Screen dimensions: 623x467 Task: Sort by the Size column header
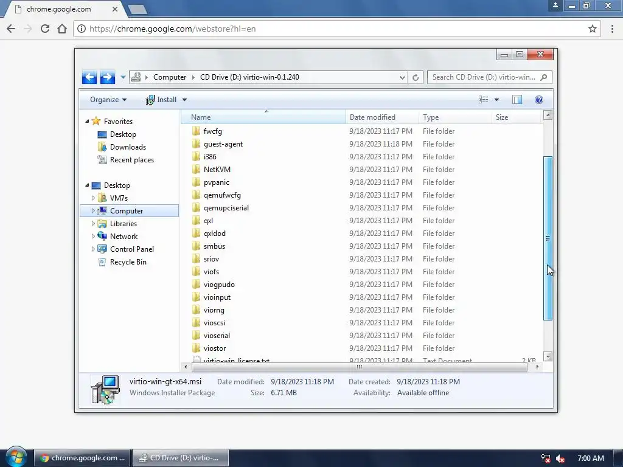pyautogui.click(x=517, y=117)
